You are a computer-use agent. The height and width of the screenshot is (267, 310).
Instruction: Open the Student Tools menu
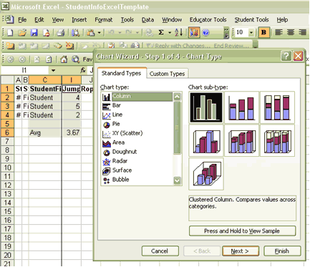coord(251,20)
